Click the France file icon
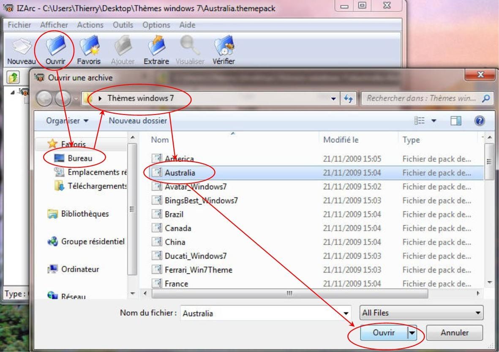This screenshot has height=352, width=499. click(157, 283)
